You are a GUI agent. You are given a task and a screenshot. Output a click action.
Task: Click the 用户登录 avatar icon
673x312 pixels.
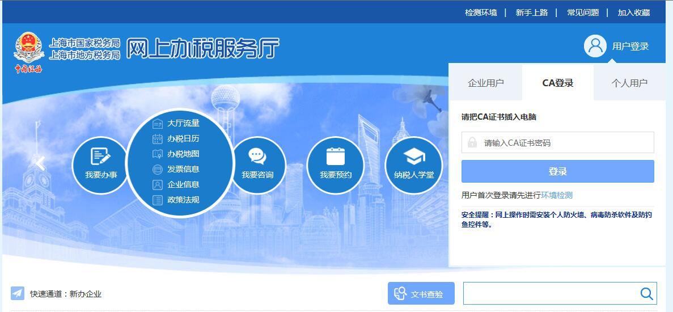tap(595, 46)
